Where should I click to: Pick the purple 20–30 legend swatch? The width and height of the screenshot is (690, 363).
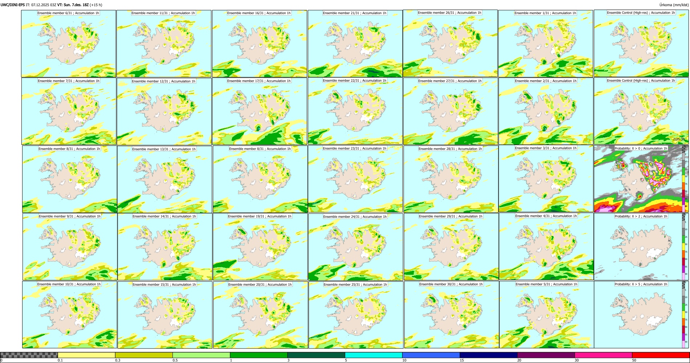click(546, 355)
